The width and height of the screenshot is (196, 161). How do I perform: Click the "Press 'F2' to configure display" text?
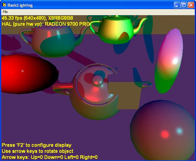tap(37, 145)
